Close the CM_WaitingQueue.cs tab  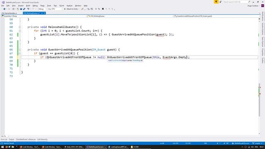[x=44, y=13]
